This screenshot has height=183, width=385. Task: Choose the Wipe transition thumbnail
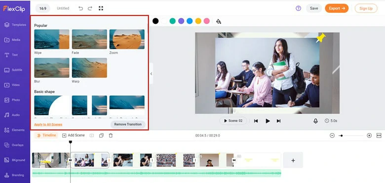(52, 40)
